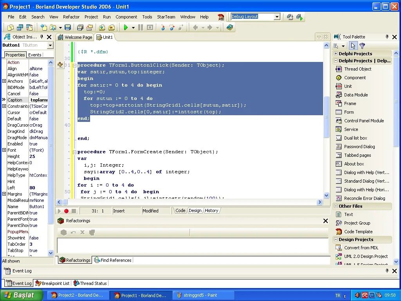
Task: Switch to the Welcome Page tab
Action: 75,37
